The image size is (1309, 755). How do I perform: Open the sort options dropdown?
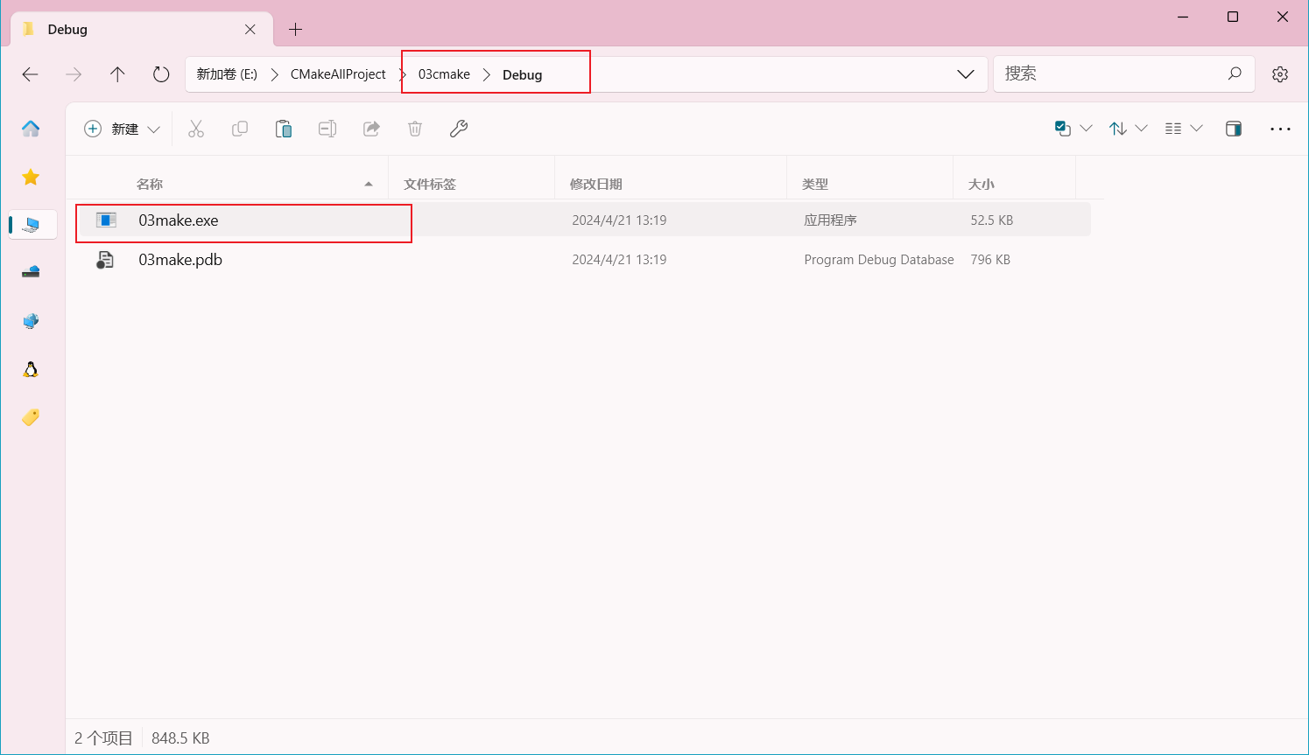[1128, 129]
